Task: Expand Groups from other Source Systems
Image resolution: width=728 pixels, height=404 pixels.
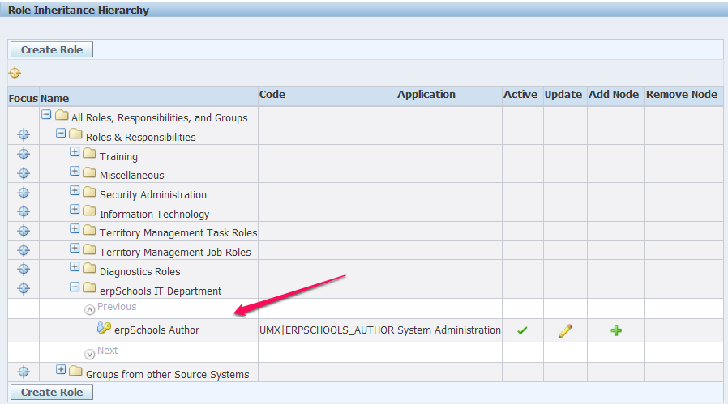Action: [61, 370]
